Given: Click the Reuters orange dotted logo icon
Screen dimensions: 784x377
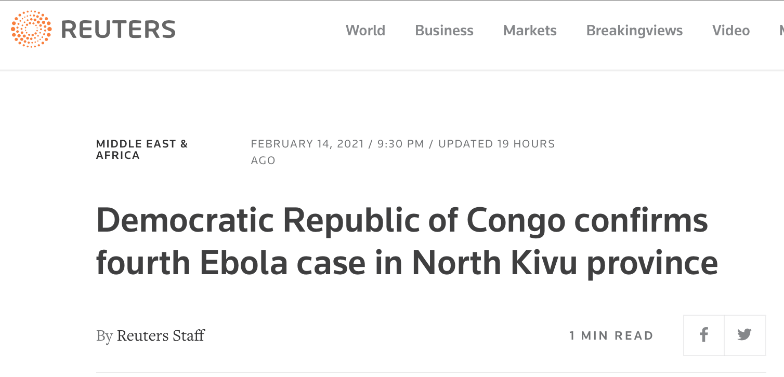Looking at the screenshot, I should 31,30.
